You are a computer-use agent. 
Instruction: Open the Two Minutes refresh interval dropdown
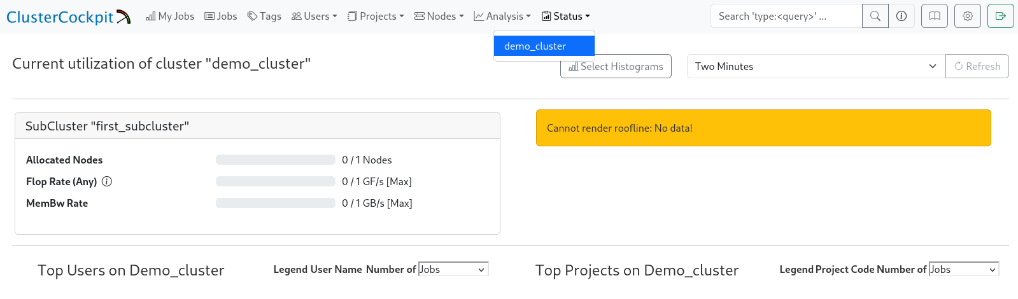point(816,66)
